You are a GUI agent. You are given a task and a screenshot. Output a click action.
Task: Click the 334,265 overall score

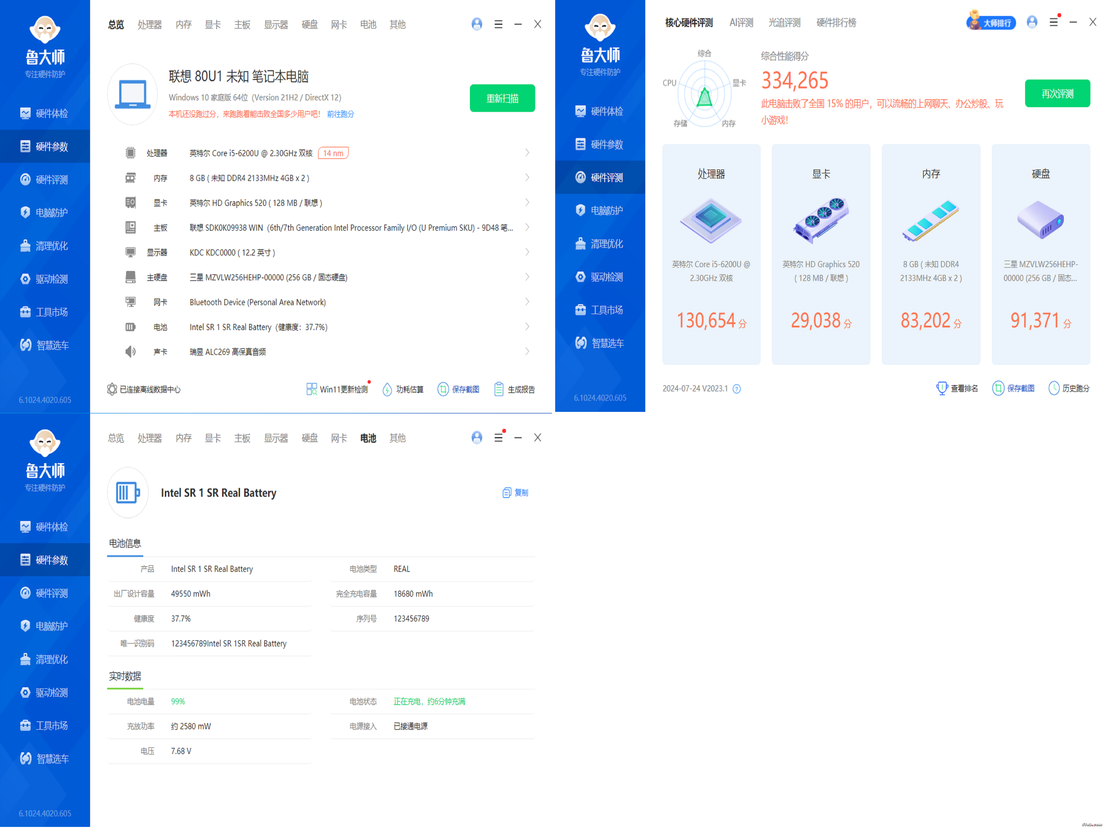pyautogui.click(x=795, y=80)
